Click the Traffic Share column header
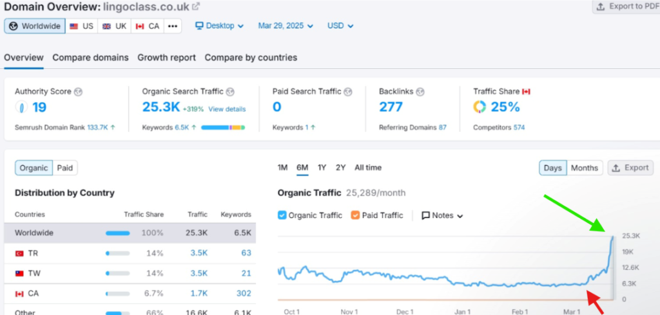The width and height of the screenshot is (660, 315). coord(144,215)
